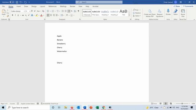196x110 pixels.
Task: Align text to the right
Action: coord(54,15)
